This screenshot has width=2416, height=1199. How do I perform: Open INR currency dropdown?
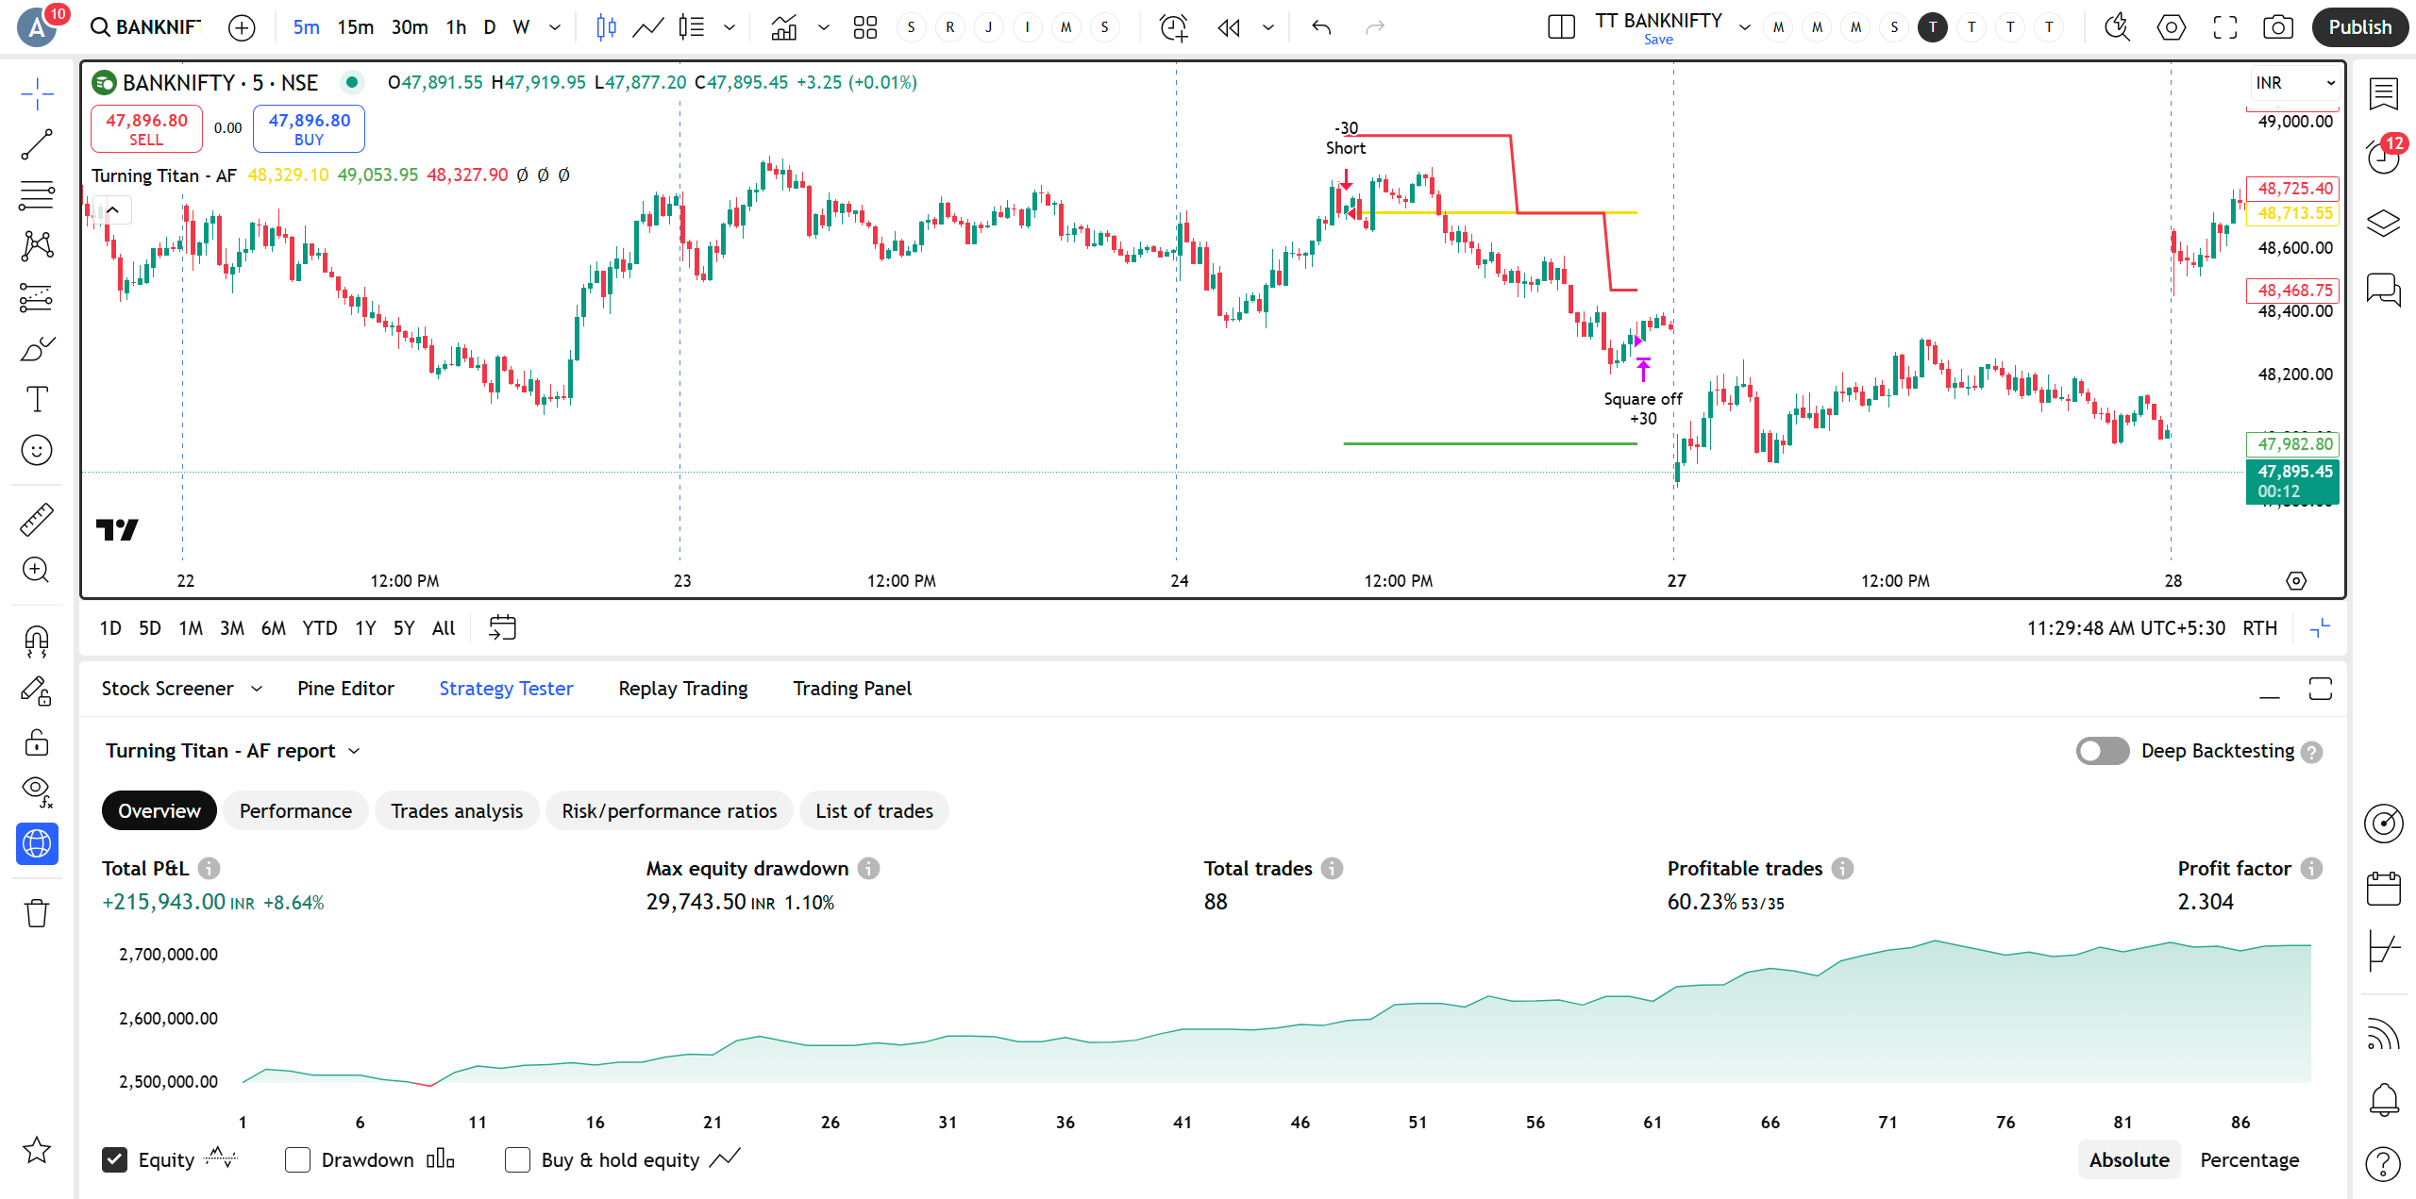click(x=2294, y=83)
